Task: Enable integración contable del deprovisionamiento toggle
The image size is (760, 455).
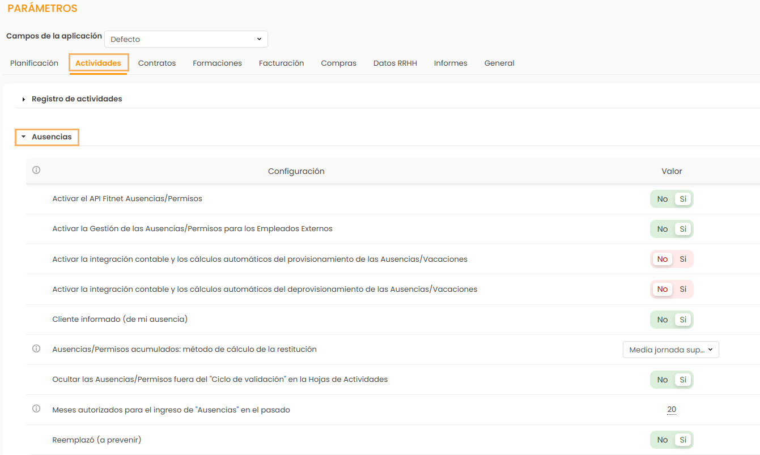Action: [682, 289]
